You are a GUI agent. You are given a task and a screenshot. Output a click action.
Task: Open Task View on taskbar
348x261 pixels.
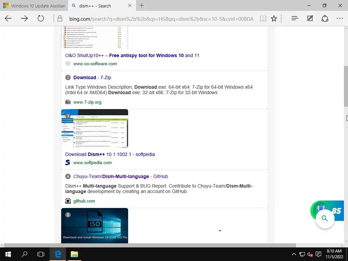(41, 254)
